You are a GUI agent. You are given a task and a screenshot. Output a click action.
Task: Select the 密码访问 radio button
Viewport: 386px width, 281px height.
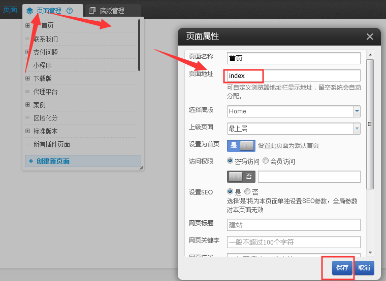click(x=230, y=161)
